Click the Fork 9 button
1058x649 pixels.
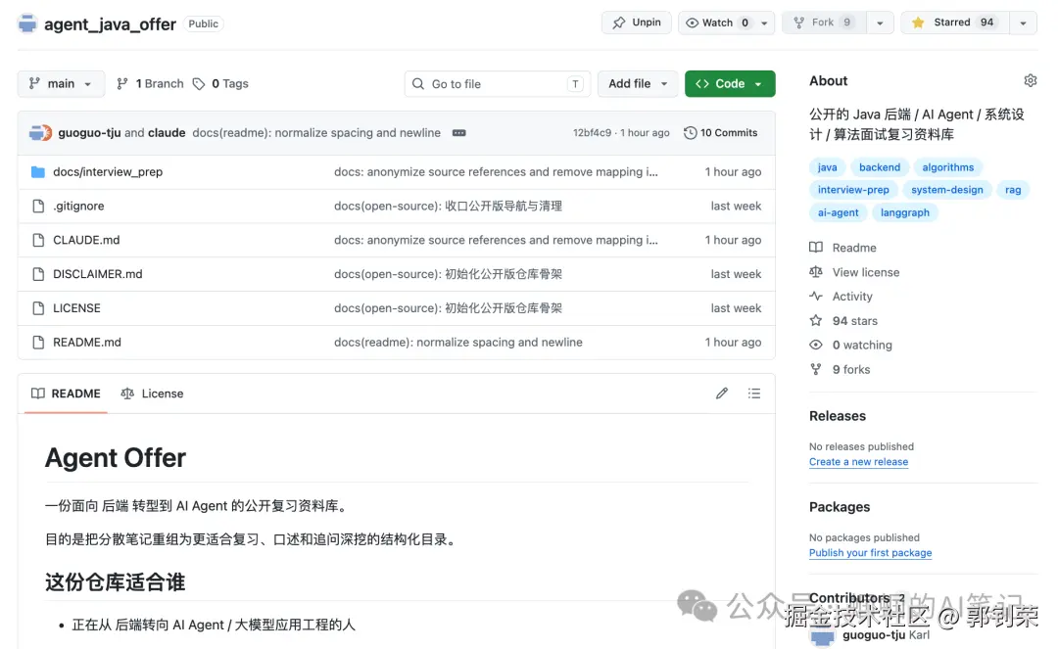(x=823, y=23)
